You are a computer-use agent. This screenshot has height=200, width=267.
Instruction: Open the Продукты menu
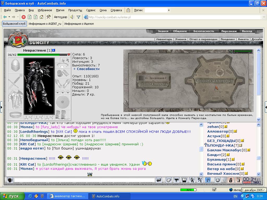click(x=75, y=10)
